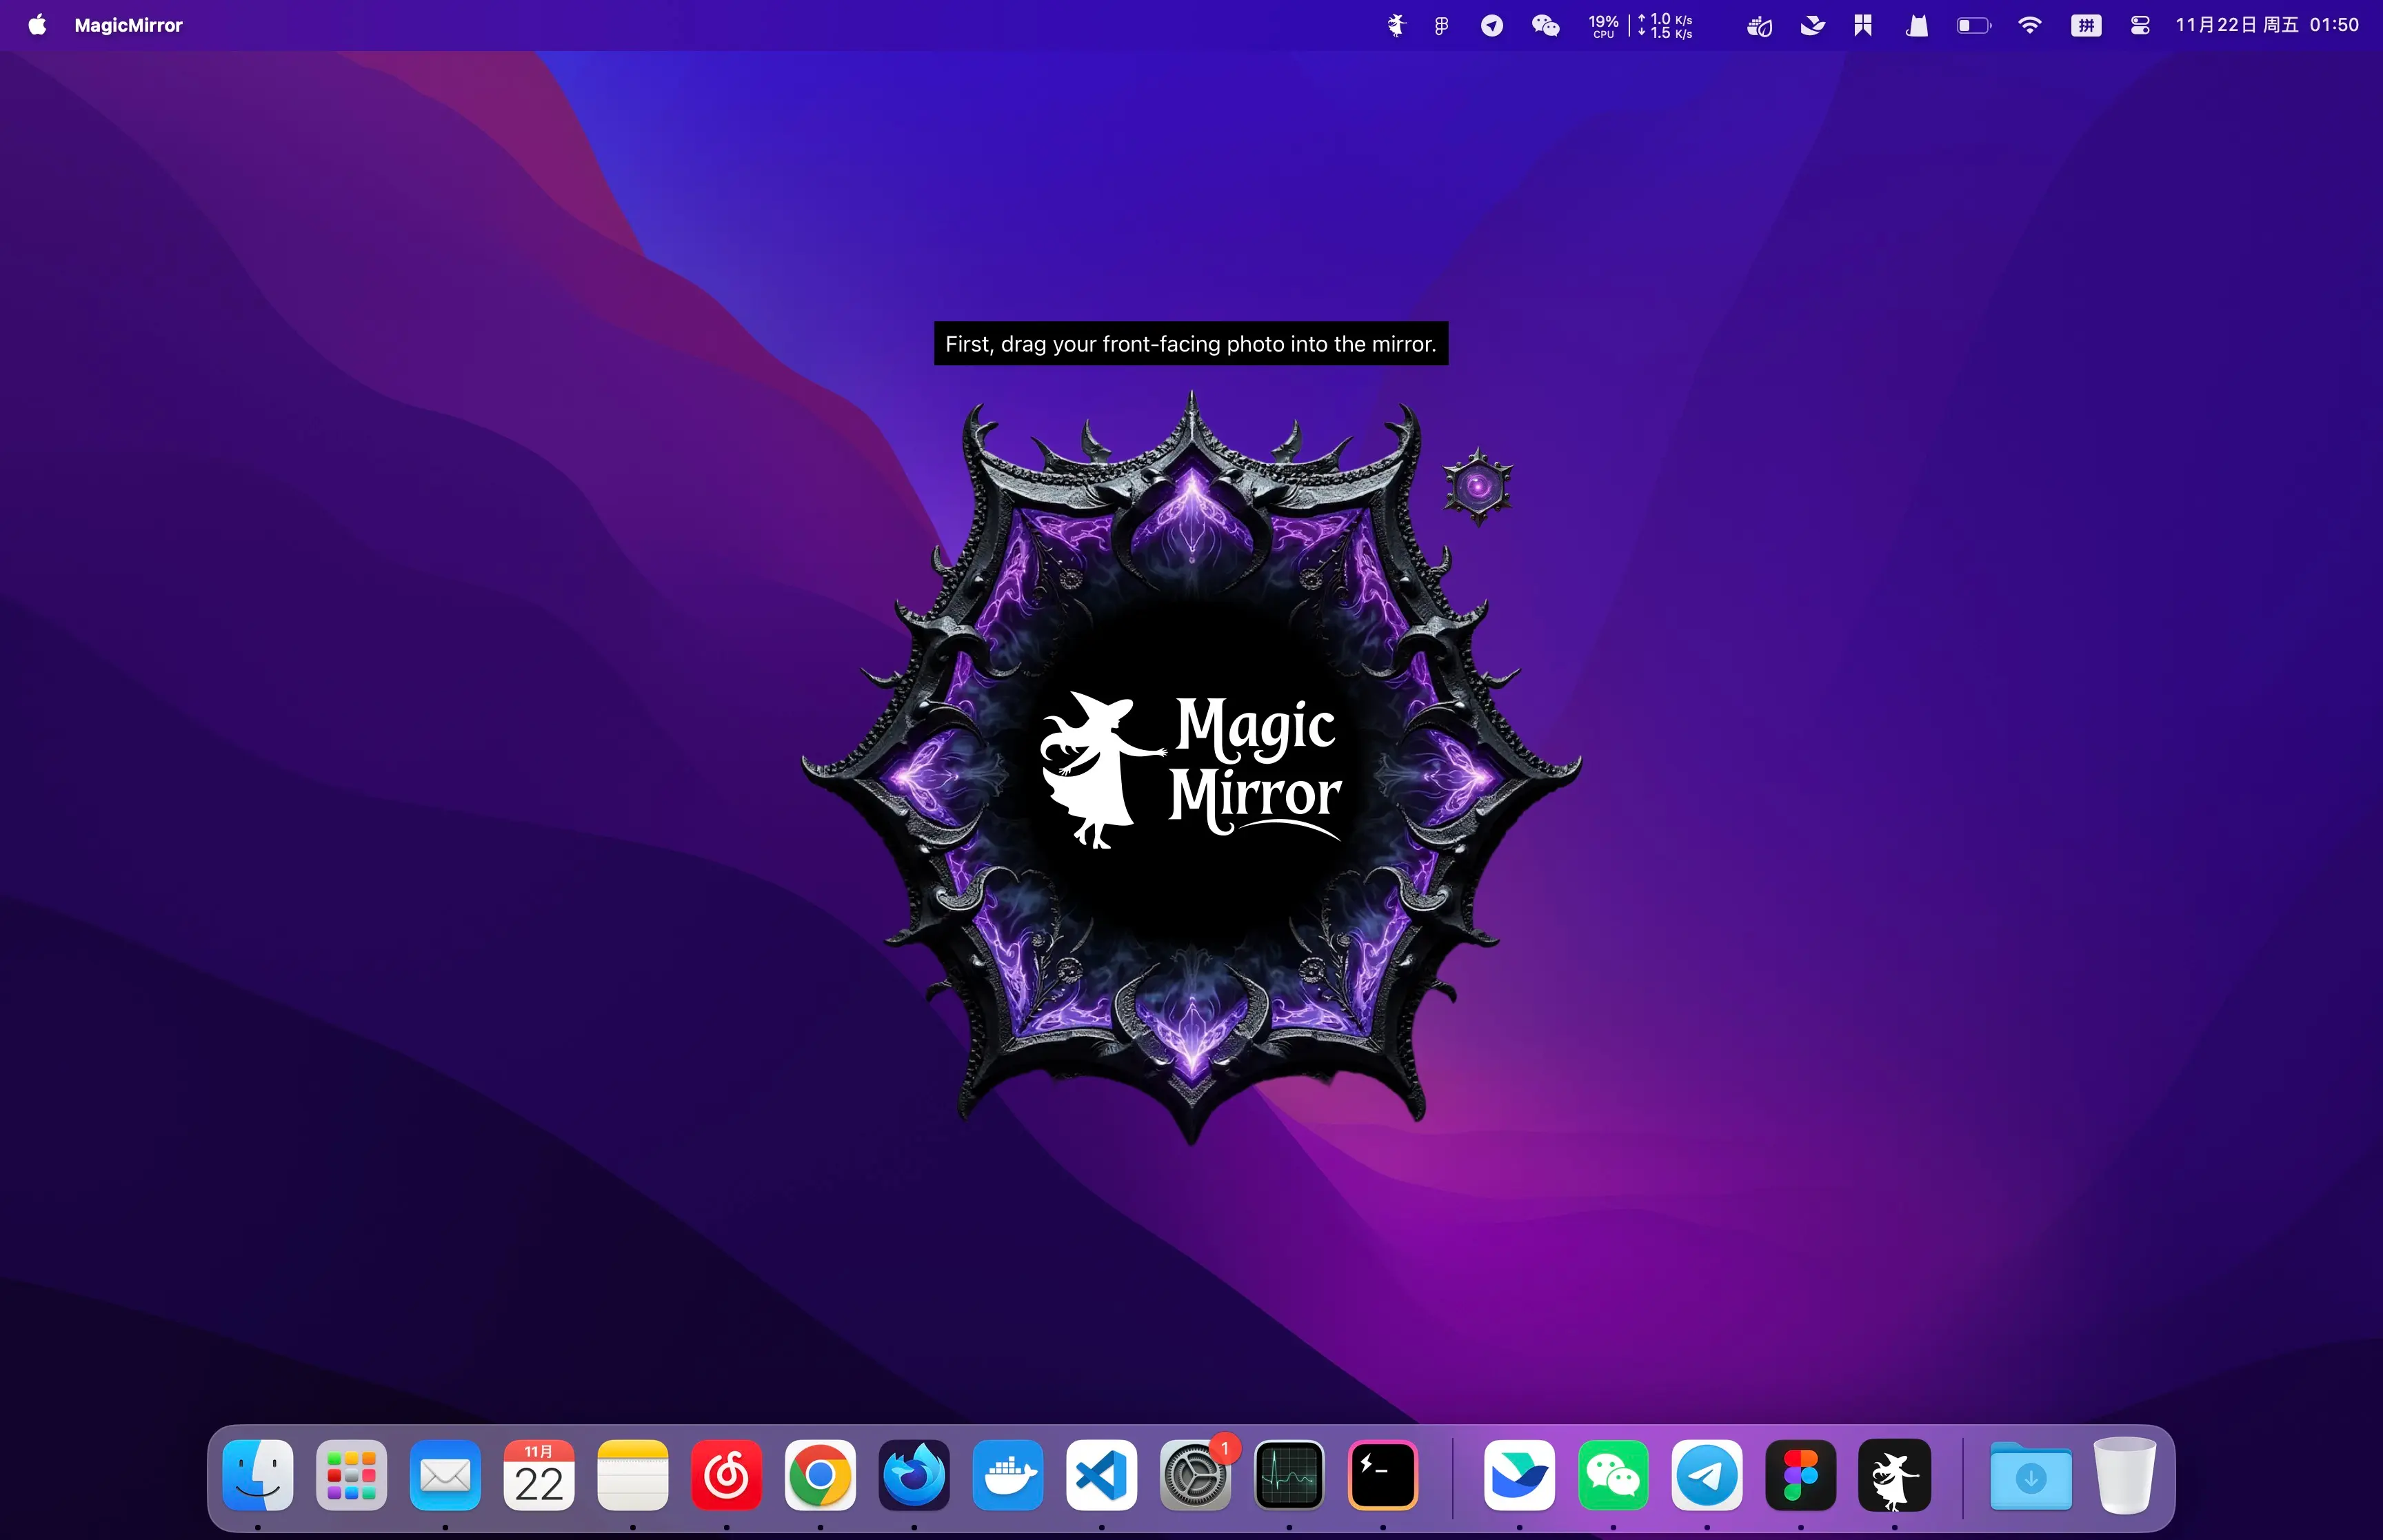The width and height of the screenshot is (2383, 1540).
Task: Click the Docker whale icon in the menu bar
Action: tap(1759, 24)
